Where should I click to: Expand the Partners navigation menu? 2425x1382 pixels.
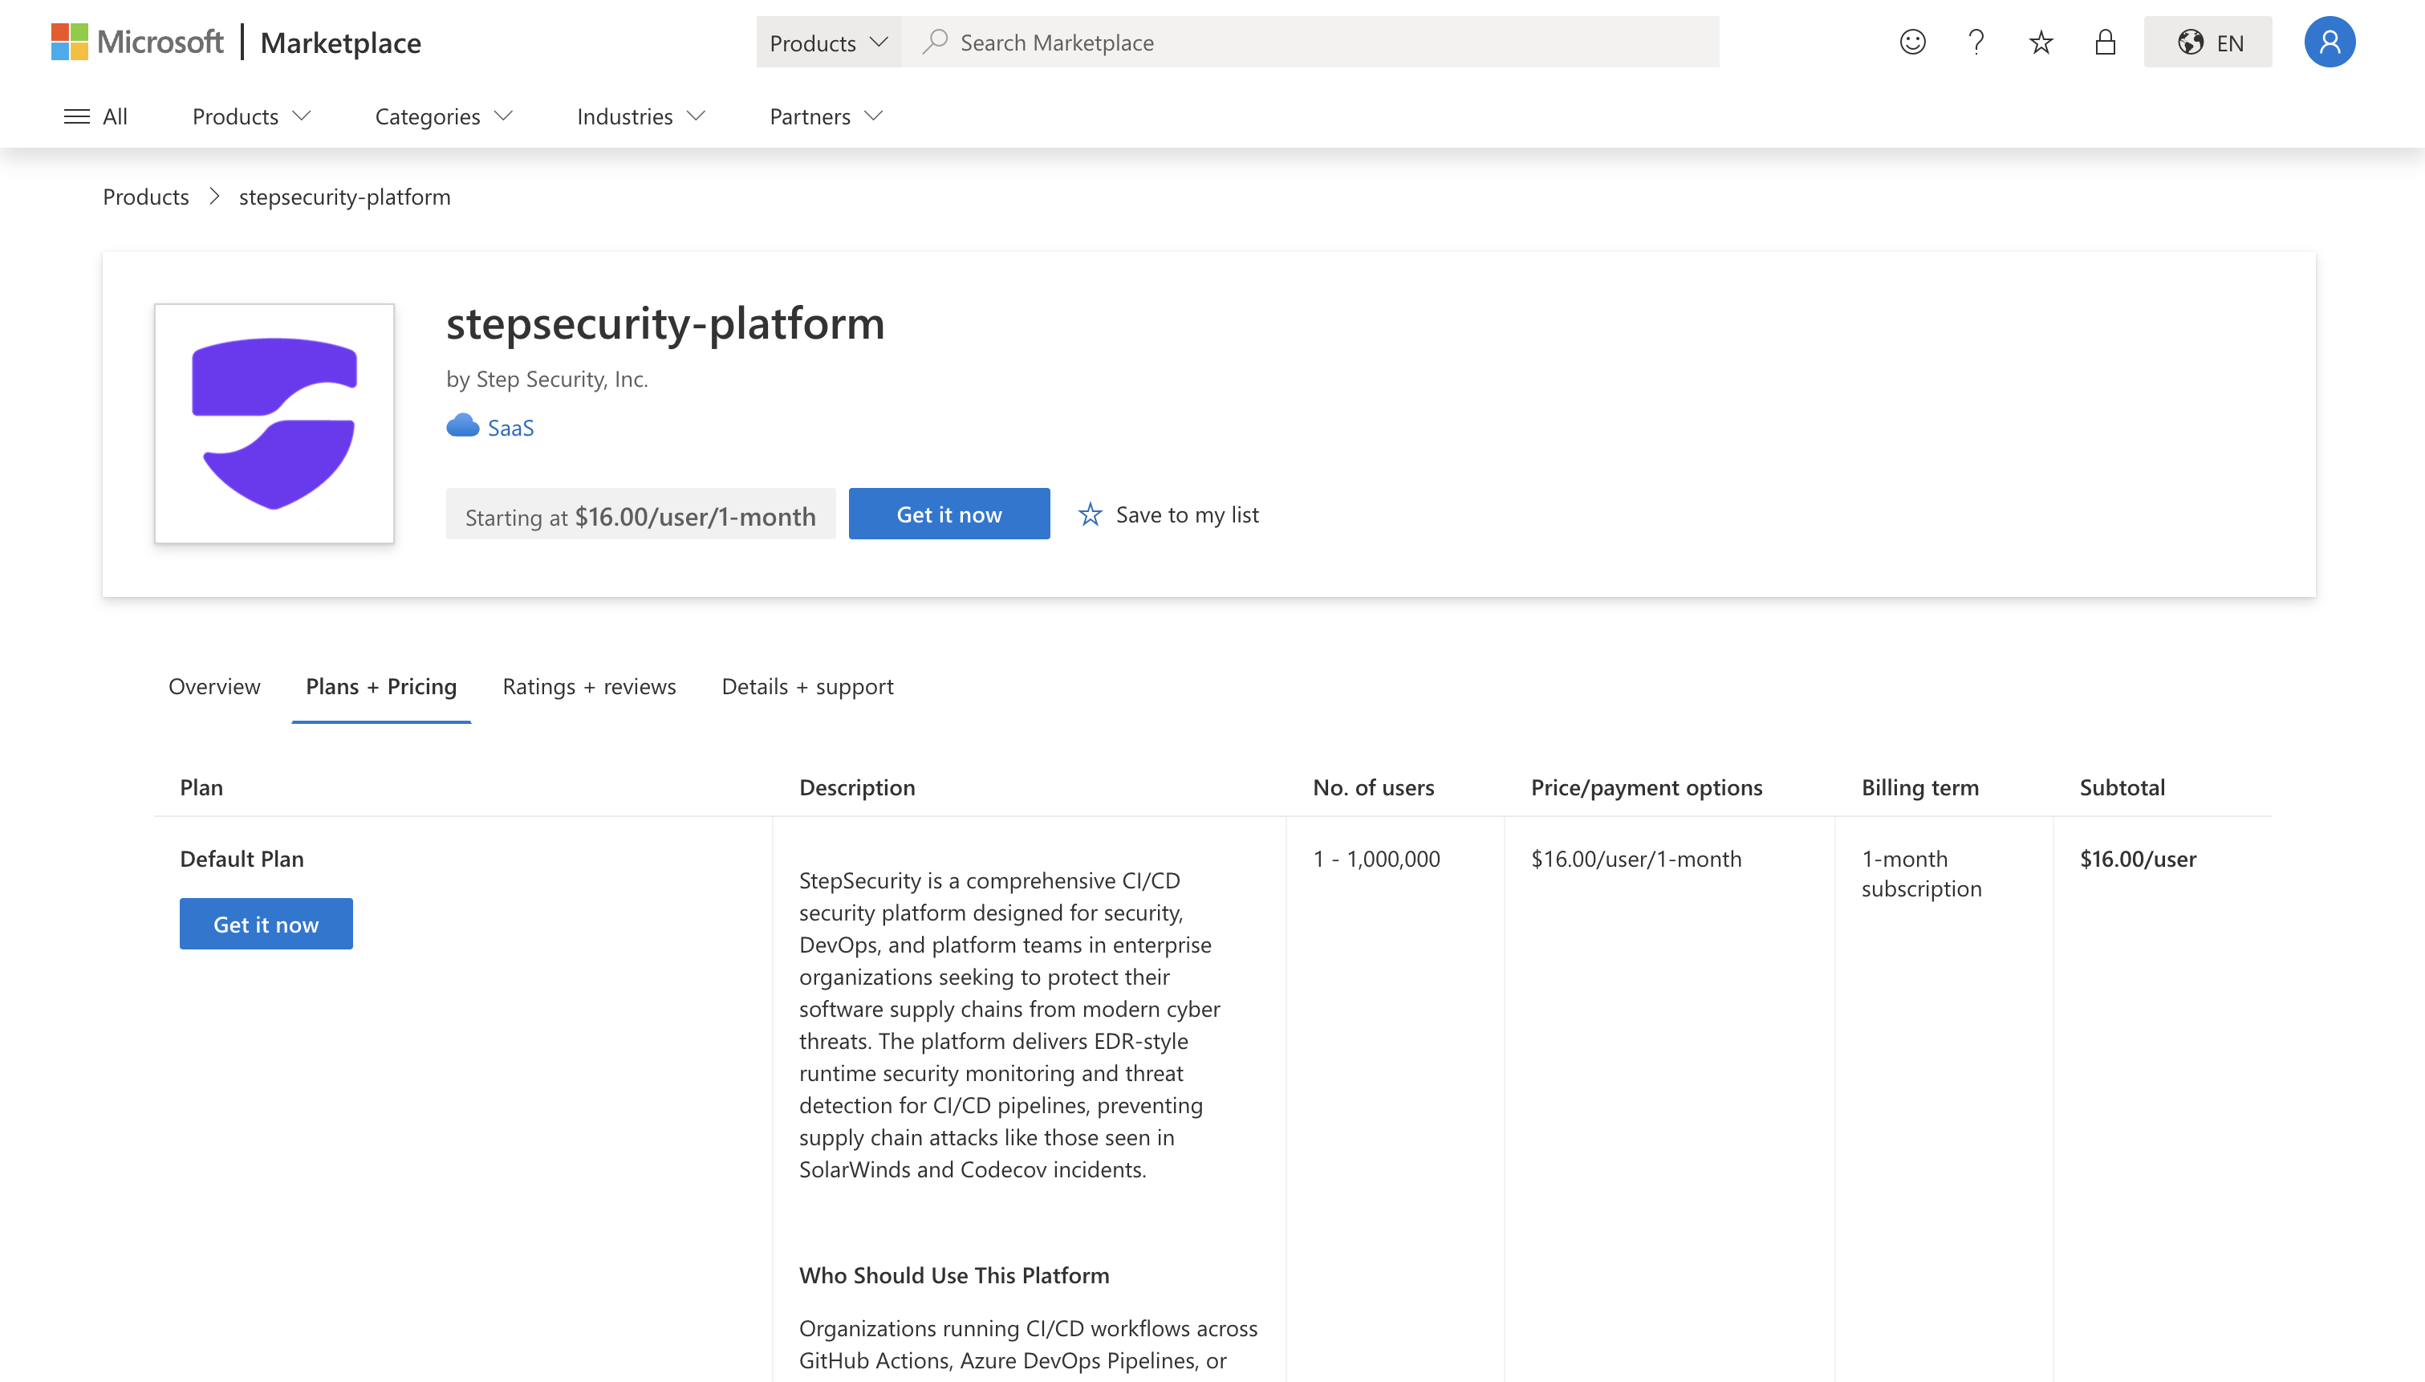coord(826,116)
